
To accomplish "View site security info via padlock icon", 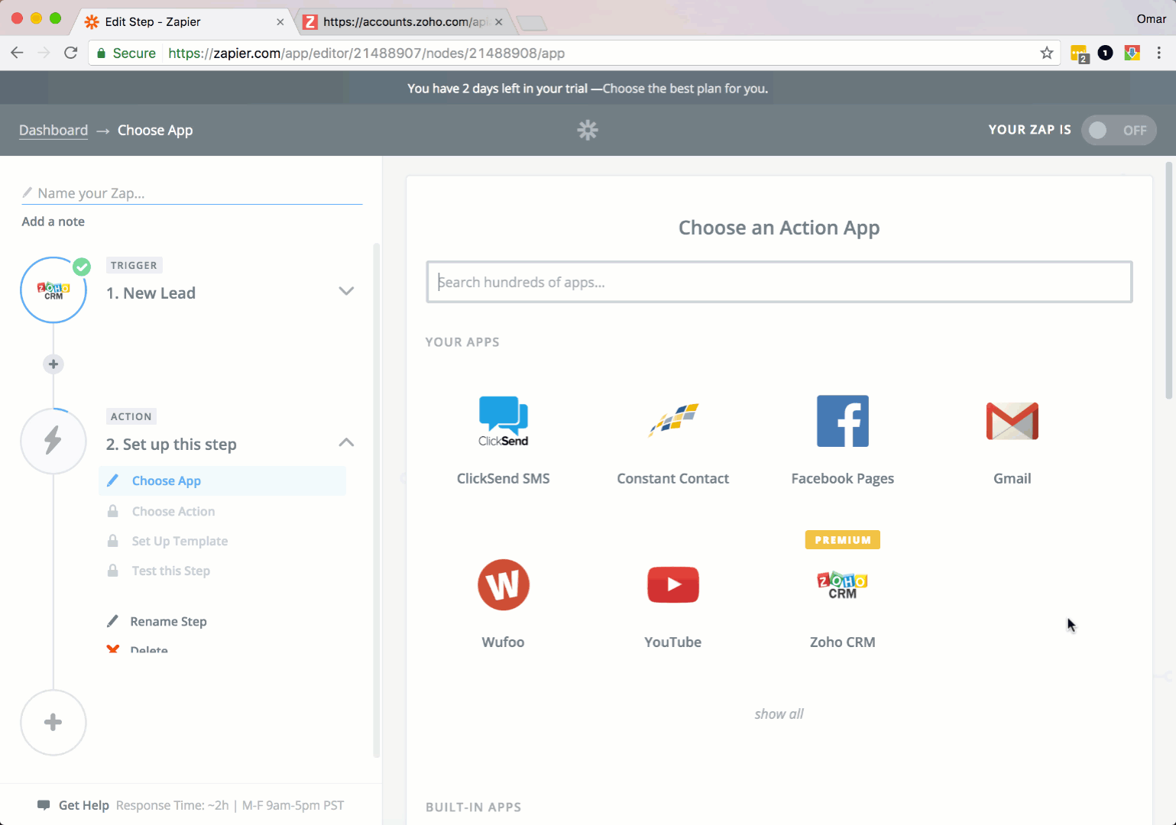I will click(101, 53).
